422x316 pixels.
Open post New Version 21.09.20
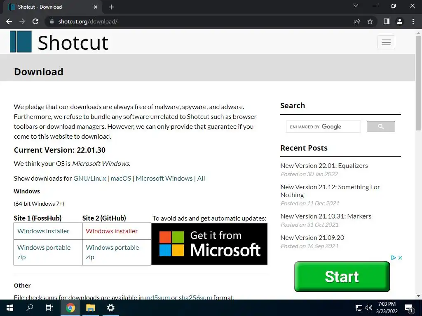click(x=312, y=237)
